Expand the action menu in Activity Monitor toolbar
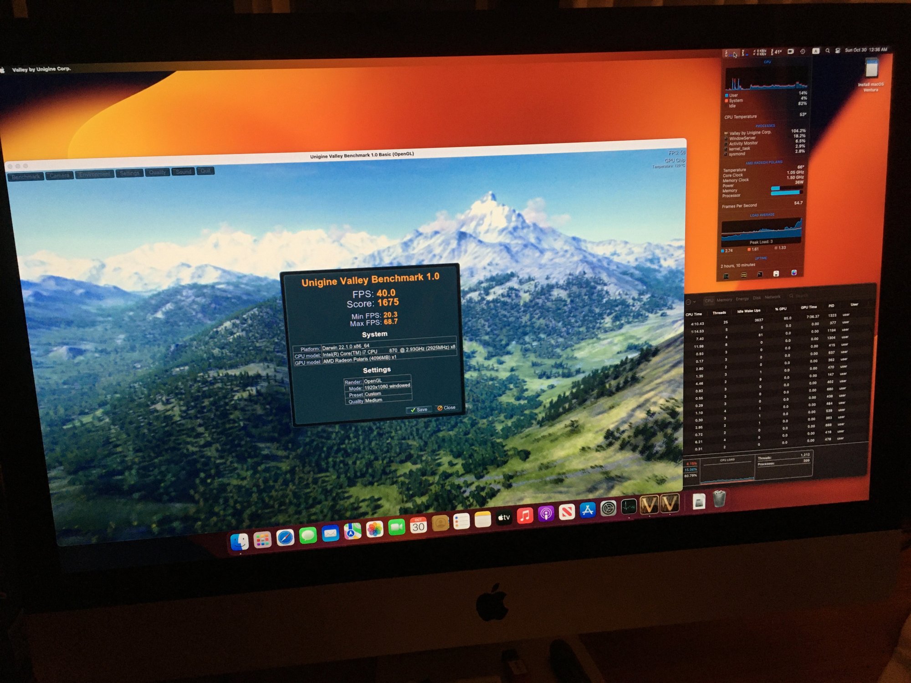Screen dimensions: 911x683 pos(691,302)
